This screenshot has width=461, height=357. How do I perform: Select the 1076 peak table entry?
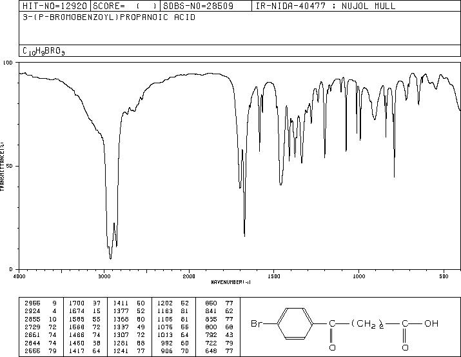173,327
